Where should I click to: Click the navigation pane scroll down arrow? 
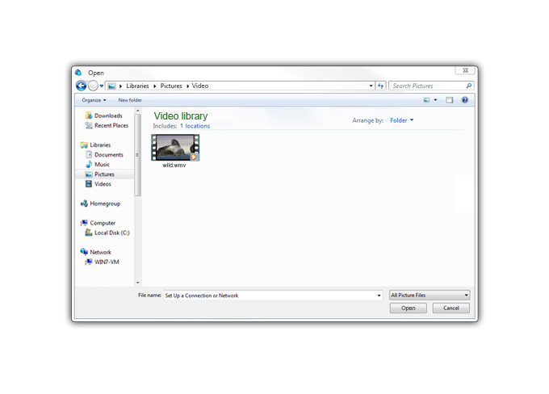click(x=137, y=283)
